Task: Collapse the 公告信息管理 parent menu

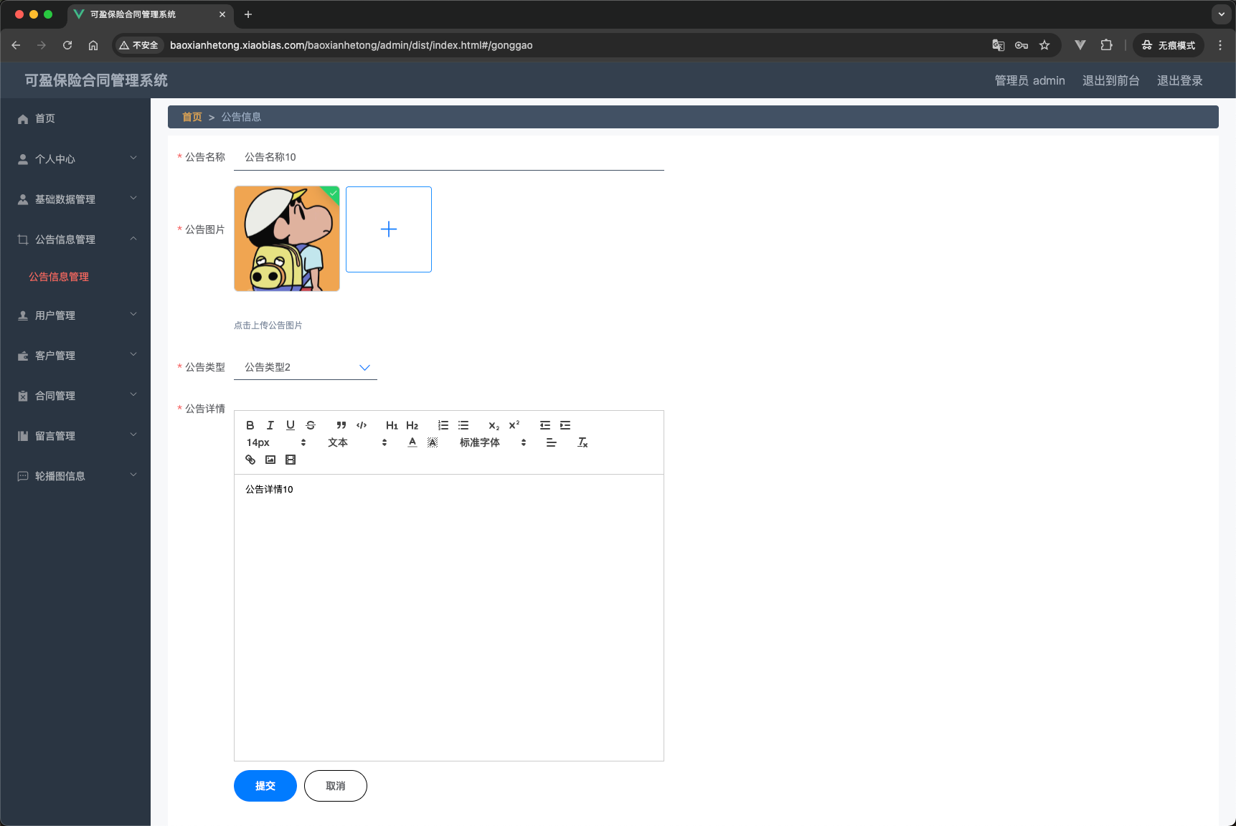Action: [x=75, y=239]
